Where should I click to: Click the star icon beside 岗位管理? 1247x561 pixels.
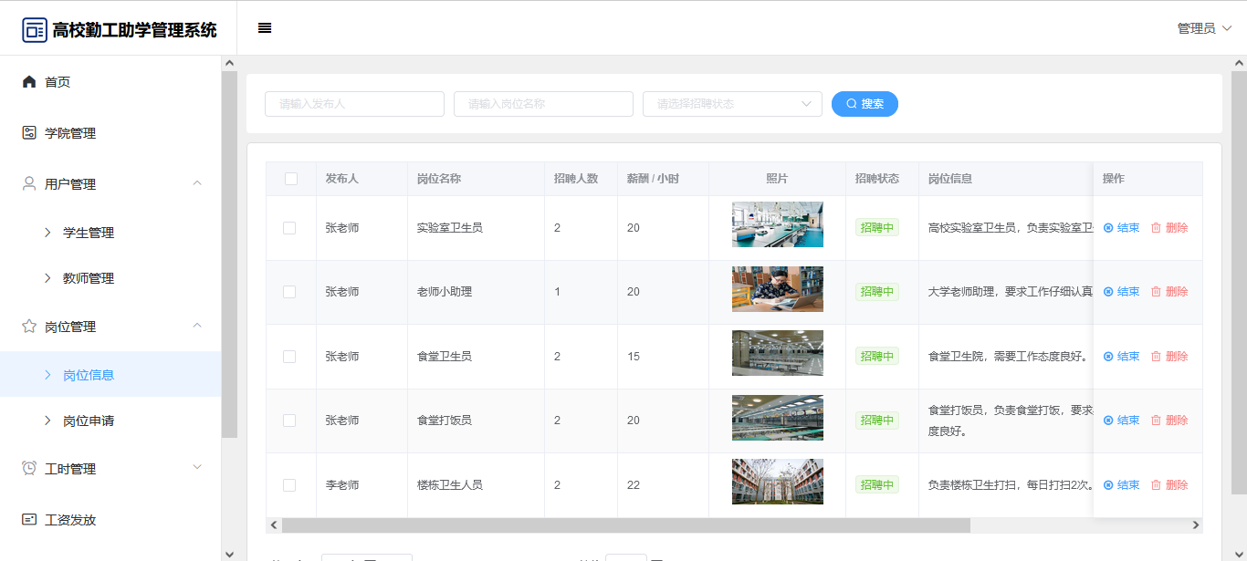29,327
